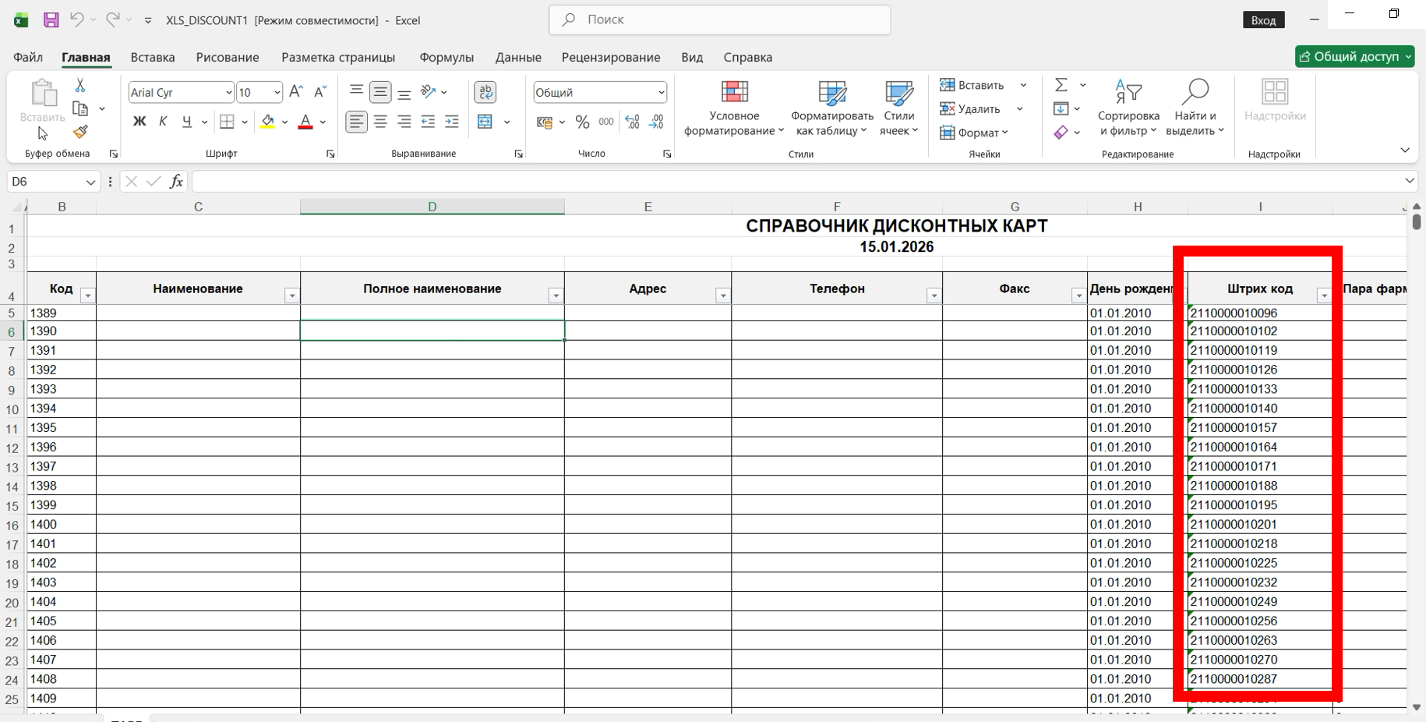The height and width of the screenshot is (722, 1426).
Task: Click the red font color swatch
Action: [x=305, y=122]
